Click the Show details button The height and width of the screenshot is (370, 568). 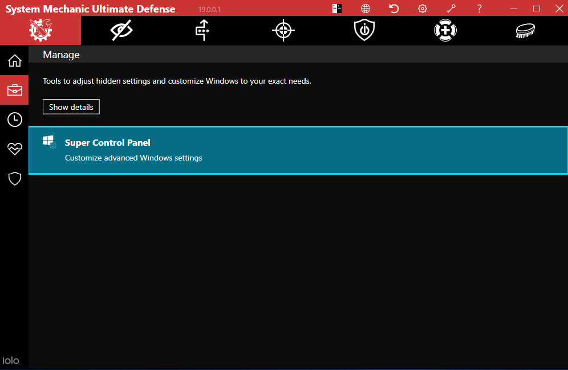coord(71,106)
